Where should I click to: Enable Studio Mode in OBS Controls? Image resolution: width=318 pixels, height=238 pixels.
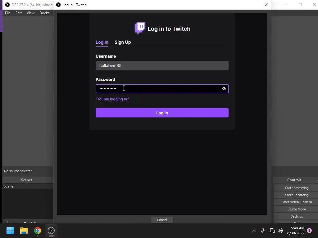(x=297, y=209)
